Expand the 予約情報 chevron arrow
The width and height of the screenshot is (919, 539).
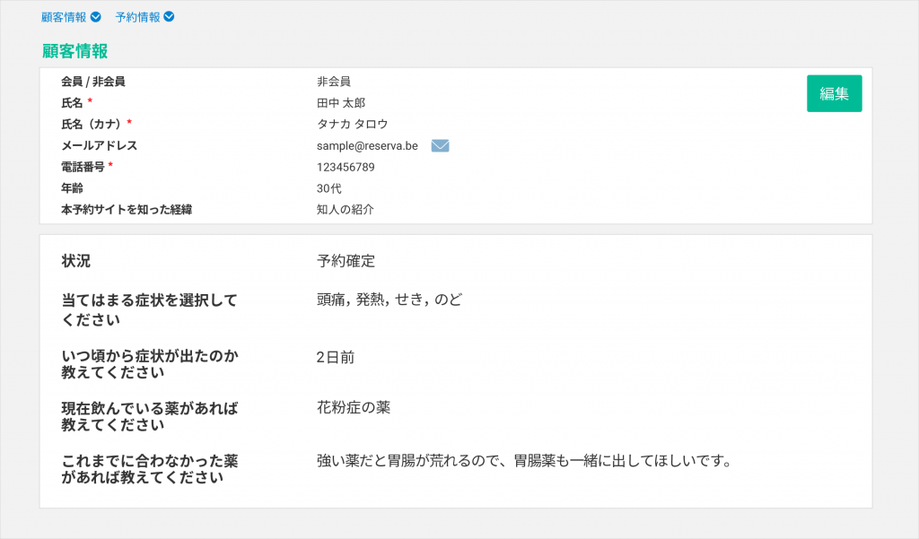pos(169,17)
